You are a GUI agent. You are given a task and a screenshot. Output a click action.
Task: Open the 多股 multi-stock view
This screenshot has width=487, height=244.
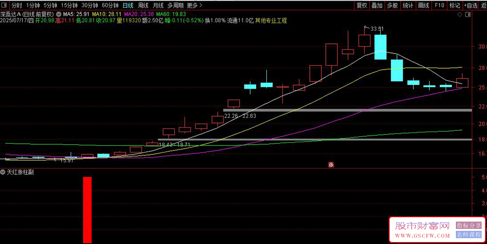point(392,5)
